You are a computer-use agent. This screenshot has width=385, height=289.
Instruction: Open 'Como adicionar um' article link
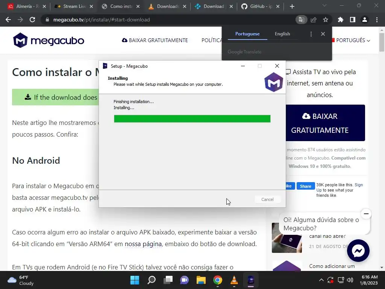point(332,266)
